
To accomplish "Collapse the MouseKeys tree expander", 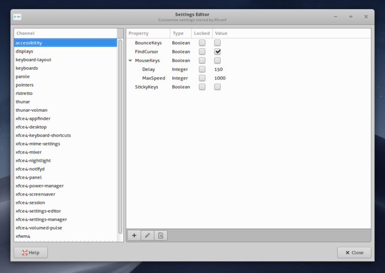I will tap(130, 60).
